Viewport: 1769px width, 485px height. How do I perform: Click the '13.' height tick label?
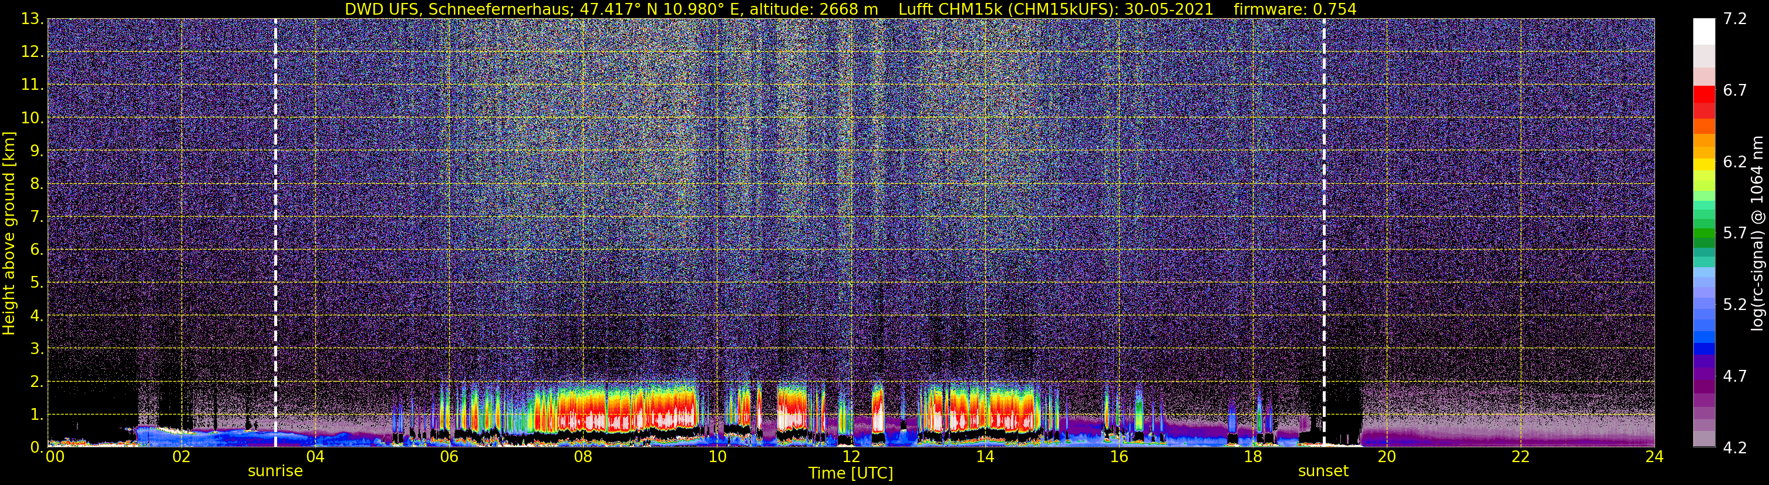[x=32, y=19]
